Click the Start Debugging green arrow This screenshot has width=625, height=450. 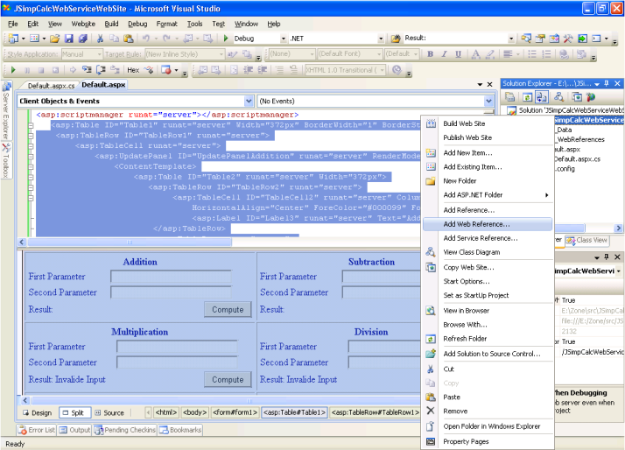[x=227, y=39]
